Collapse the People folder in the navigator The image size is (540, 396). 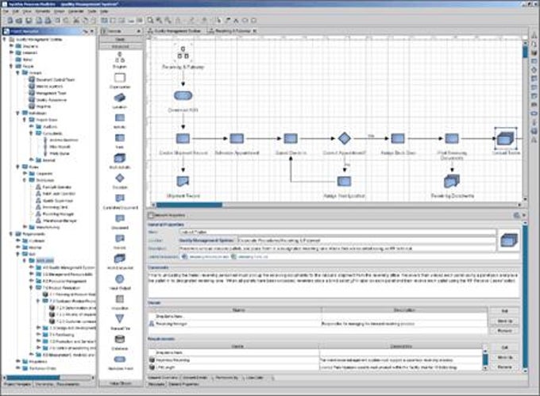click(x=11, y=66)
